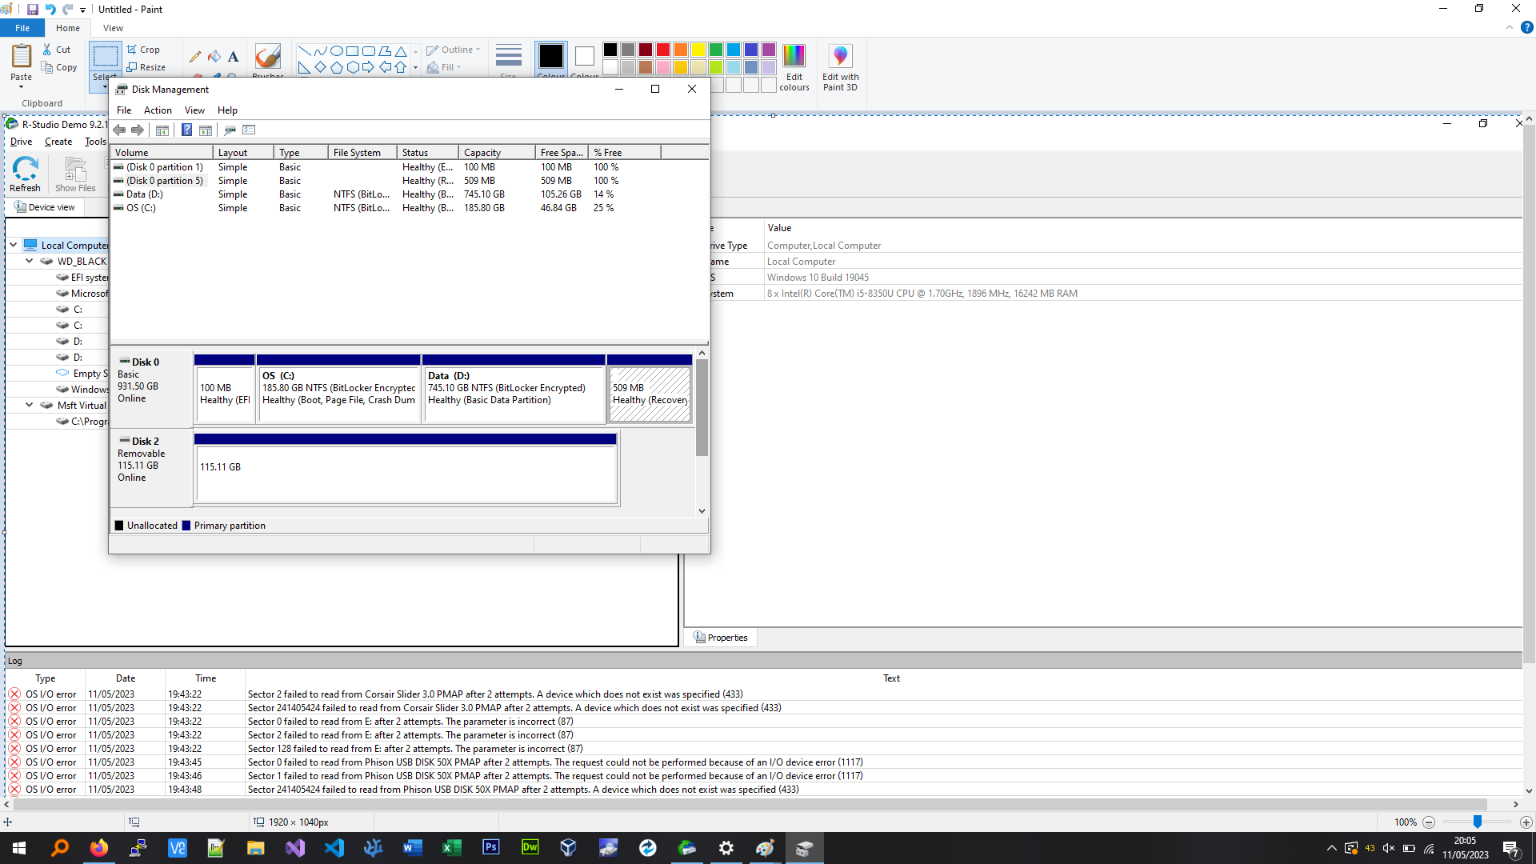The width and height of the screenshot is (1536, 864).
Task: Click the zoom out minus button in Paint
Action: coord(1429,822)
